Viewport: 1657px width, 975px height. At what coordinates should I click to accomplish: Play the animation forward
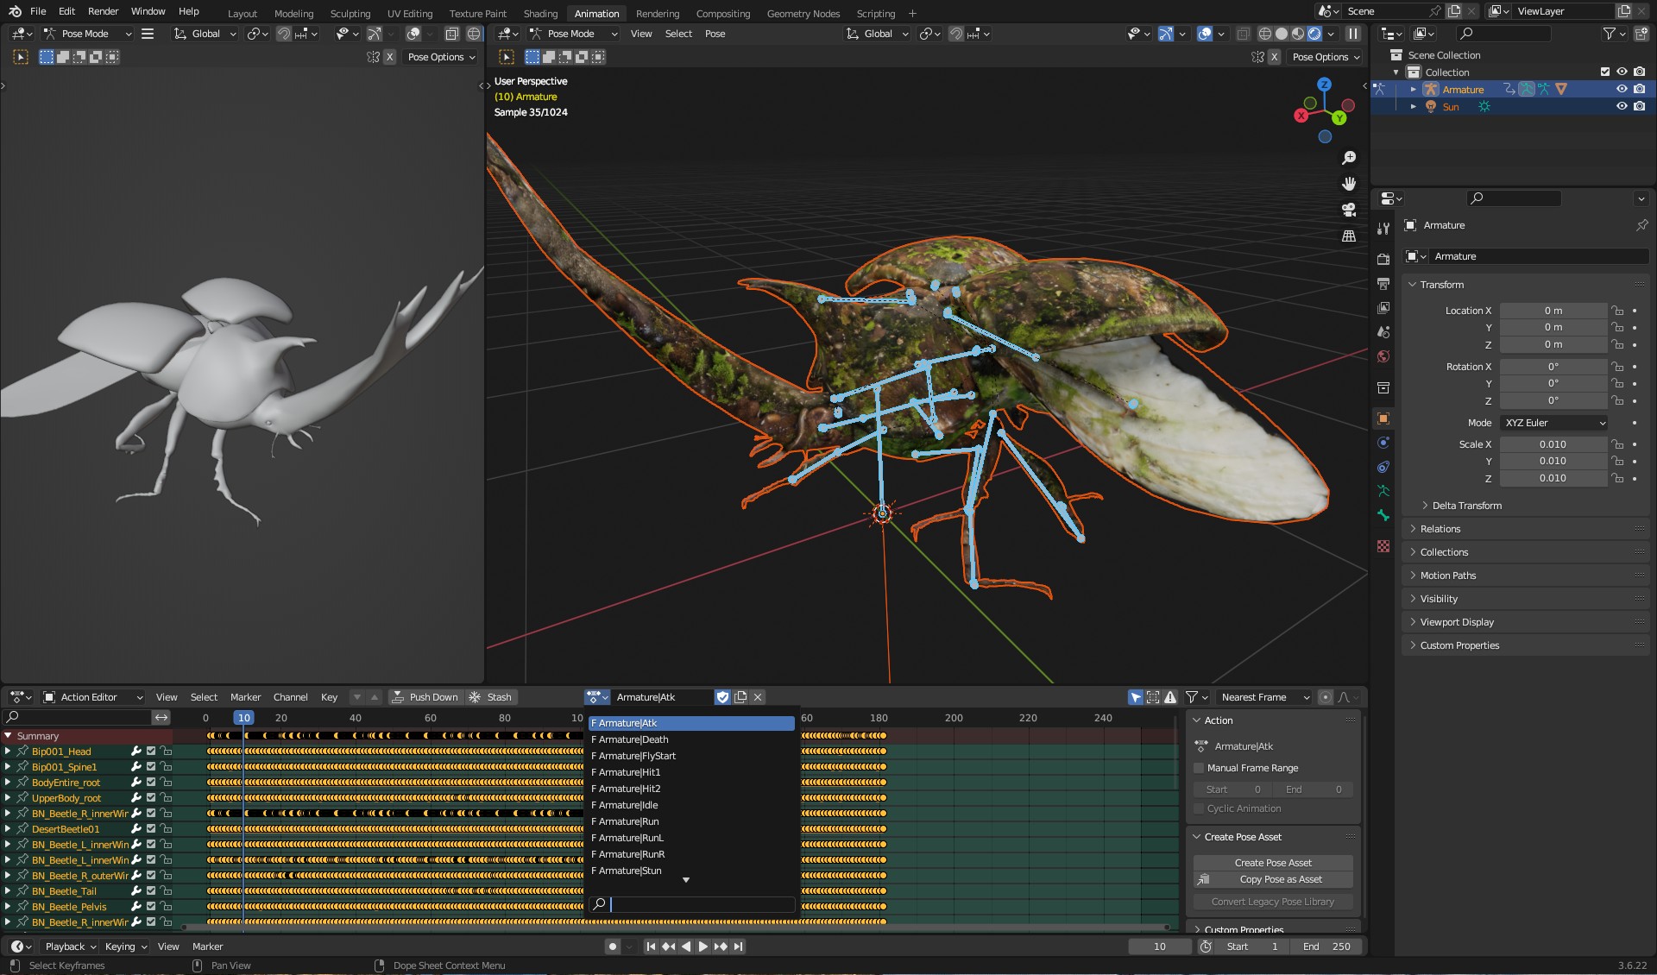702,947
